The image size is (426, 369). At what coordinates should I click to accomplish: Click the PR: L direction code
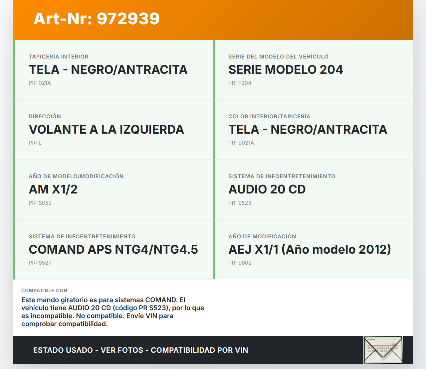35,143
